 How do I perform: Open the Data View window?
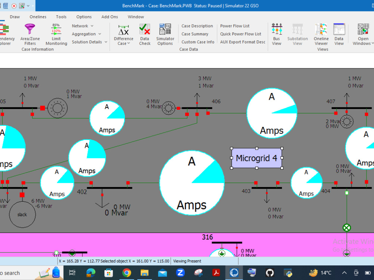click(x=339, y=34)
